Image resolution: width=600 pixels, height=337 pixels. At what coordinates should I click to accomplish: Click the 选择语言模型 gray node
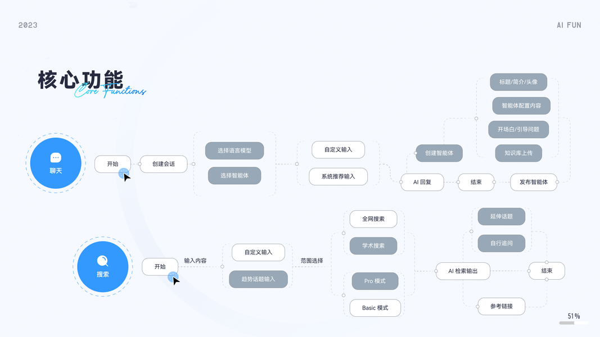click(x=234, y=151)
